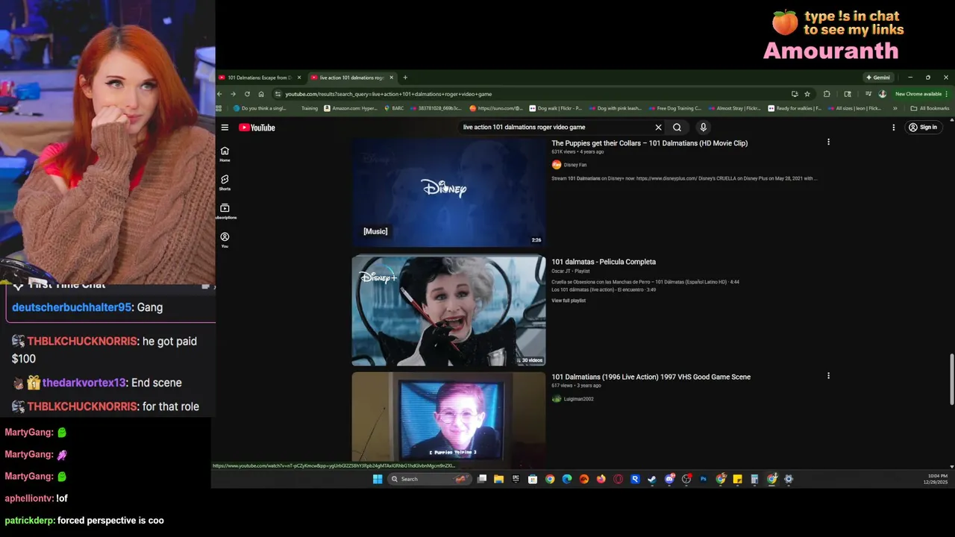
Task: Go back in browser history
Action: pos(219,94)
